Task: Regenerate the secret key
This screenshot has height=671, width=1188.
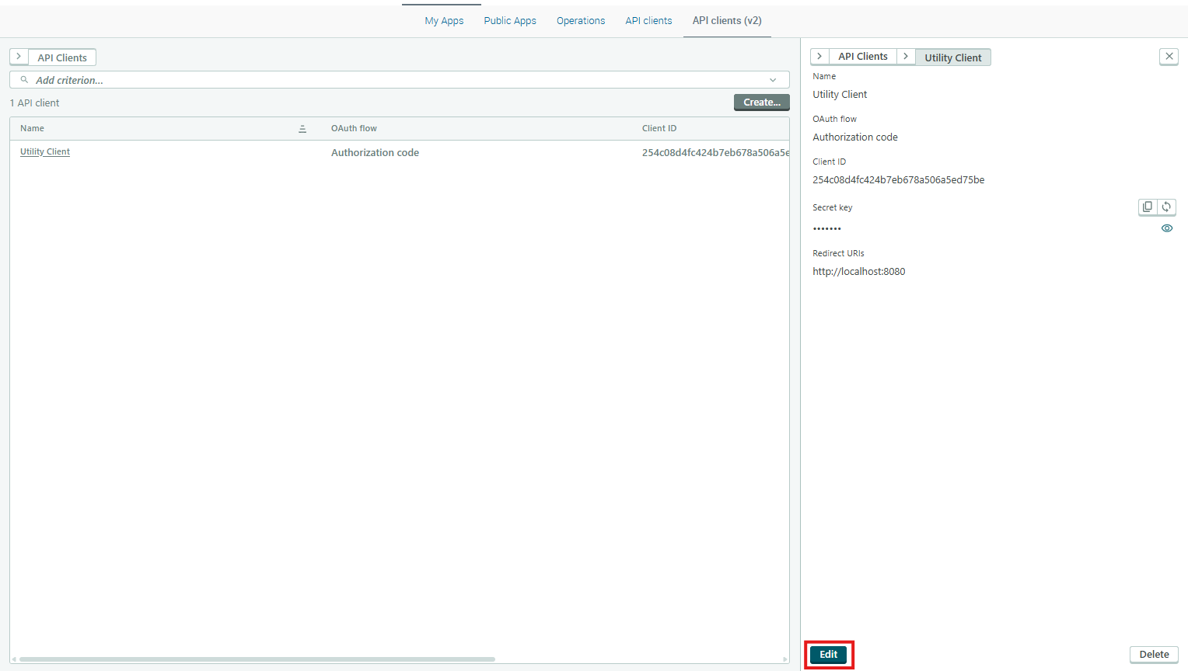Action: pos(1166,207)
